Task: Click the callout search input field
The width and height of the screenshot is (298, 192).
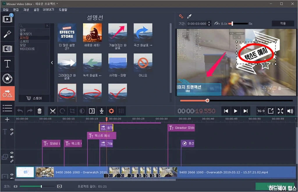Action: tap(33, 26)
